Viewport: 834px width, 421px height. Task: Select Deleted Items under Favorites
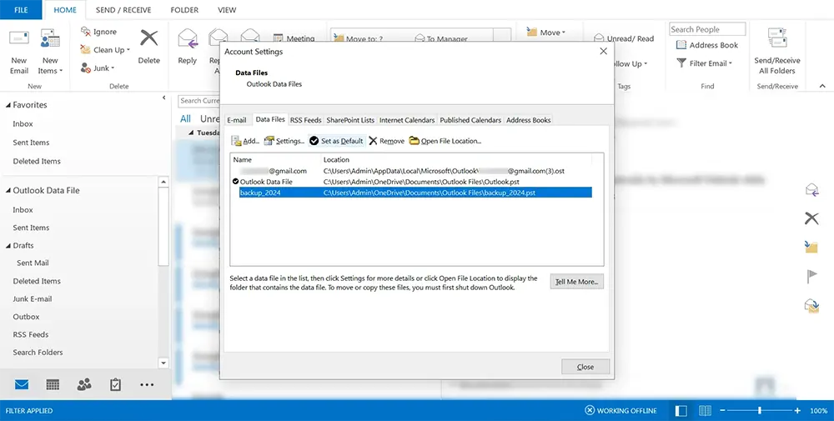pyautogui.click(x=37, y=161)
